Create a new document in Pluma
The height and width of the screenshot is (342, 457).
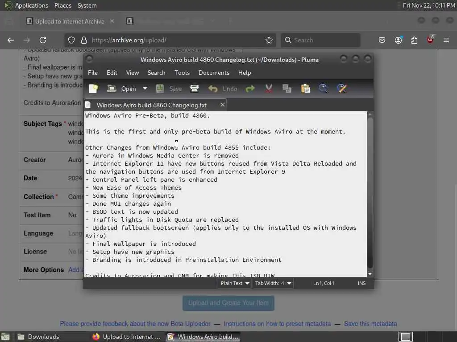coord(94,89)
